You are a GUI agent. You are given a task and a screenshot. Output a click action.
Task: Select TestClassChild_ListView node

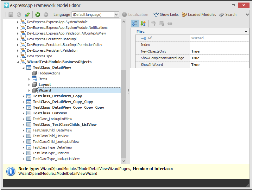click(51, 136)
